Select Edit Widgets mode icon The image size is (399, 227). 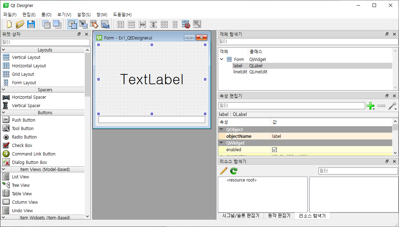pyautogui.click(x=72, y=24)
